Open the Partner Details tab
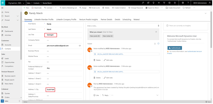The height and width of the screenshot is (104, 213). (x=107, y=19)
